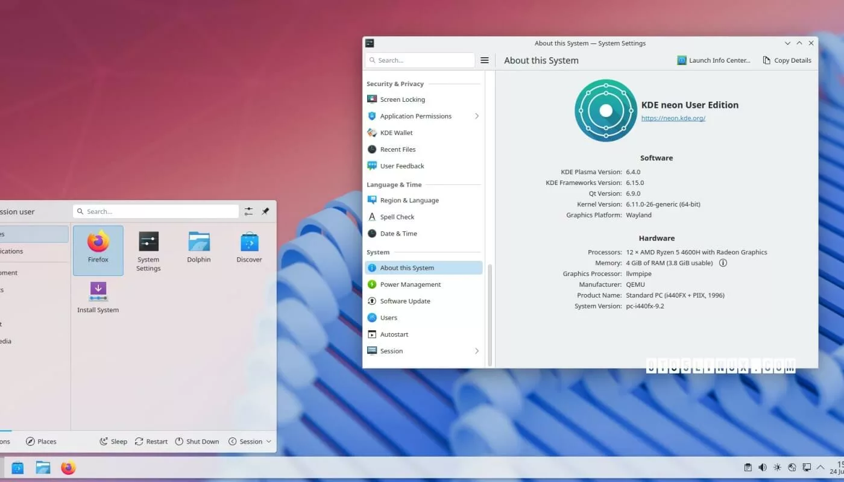844x482 pixels.
Task: Open the clipboard tray icon
Action: tap(748, 468)
